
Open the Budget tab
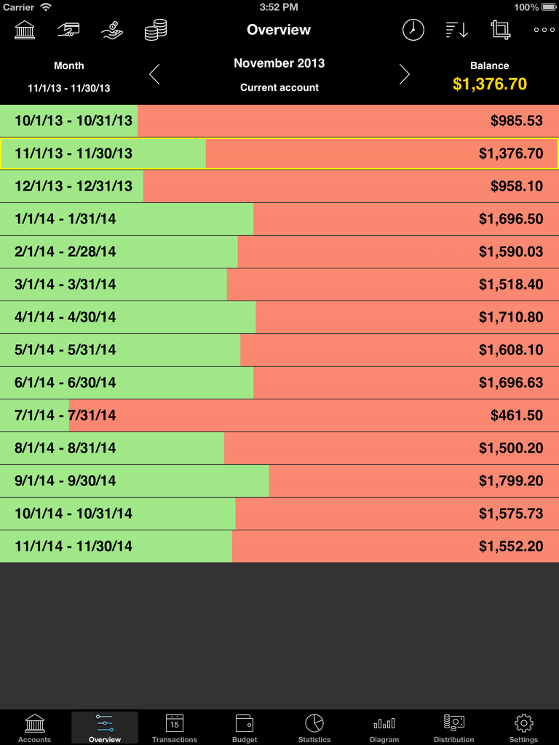245,728
